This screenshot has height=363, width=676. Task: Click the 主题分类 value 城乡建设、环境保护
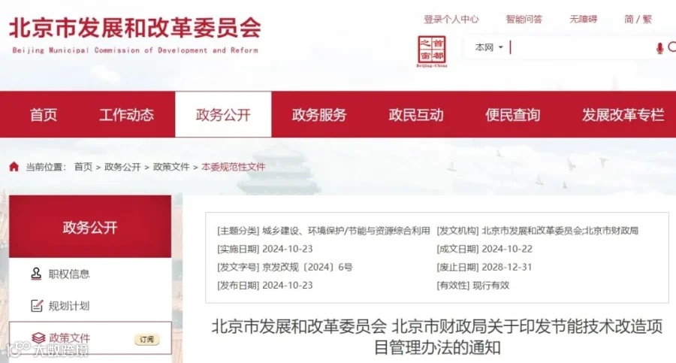[346, 231]
